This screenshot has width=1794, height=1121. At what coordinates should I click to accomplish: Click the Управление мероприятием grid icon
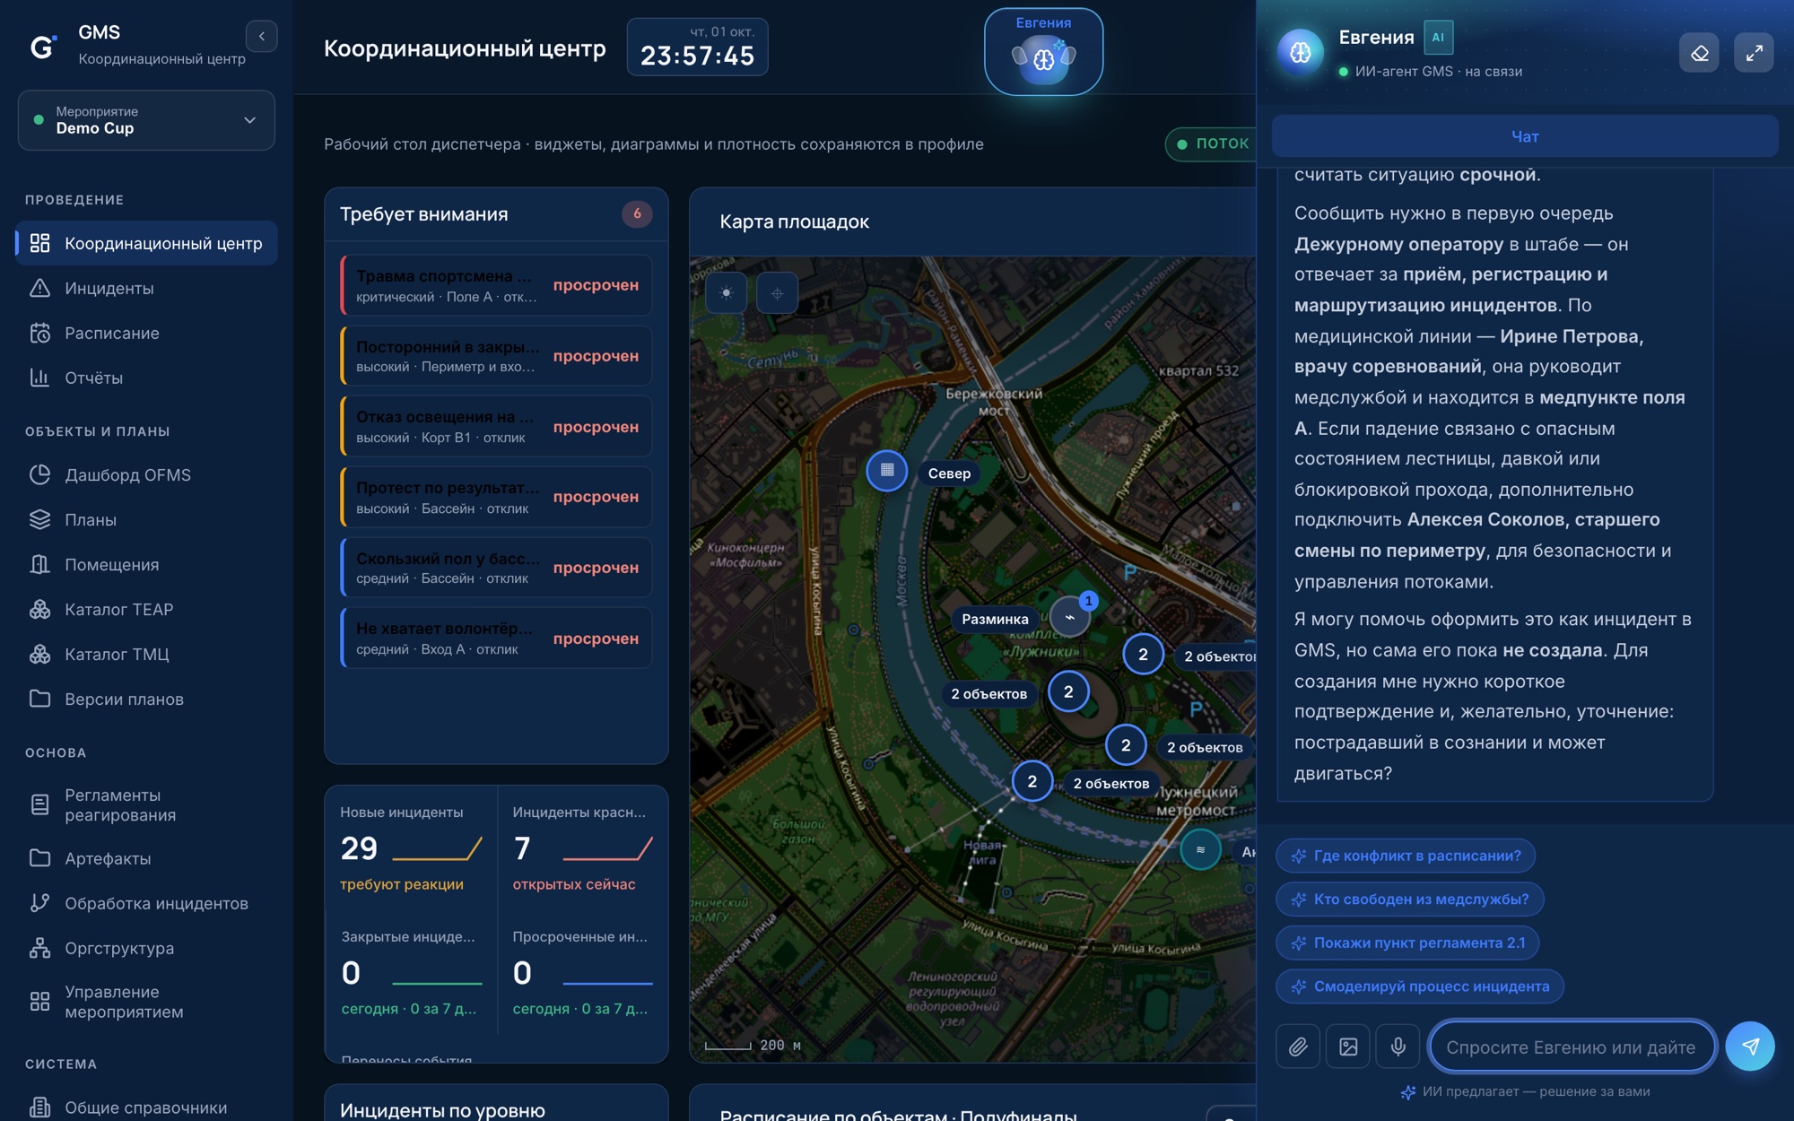click(39, 1001)
